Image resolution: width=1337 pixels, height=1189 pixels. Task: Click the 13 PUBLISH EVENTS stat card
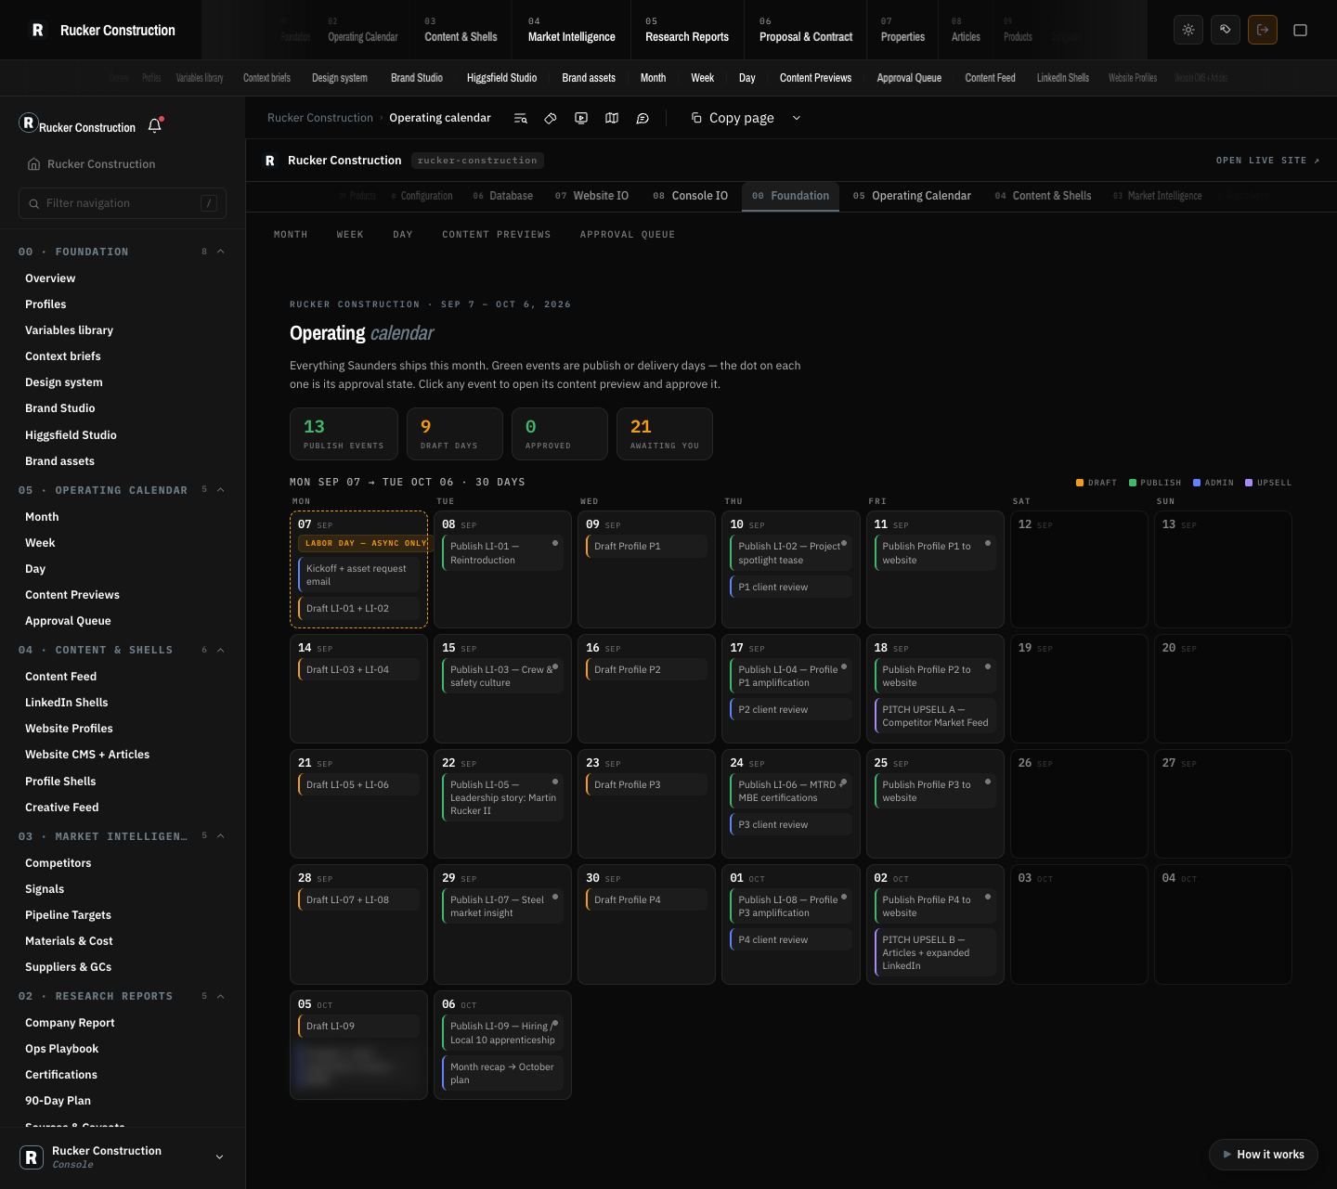tap(344, 433)
